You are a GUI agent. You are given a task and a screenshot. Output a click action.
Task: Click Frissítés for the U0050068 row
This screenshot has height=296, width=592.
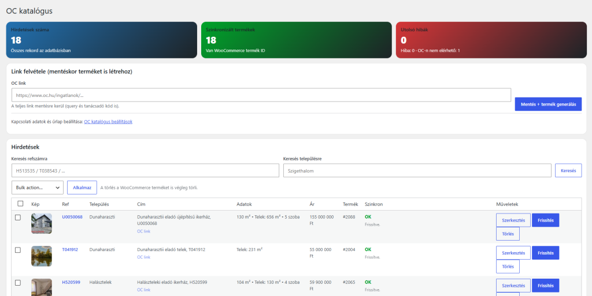546,220
